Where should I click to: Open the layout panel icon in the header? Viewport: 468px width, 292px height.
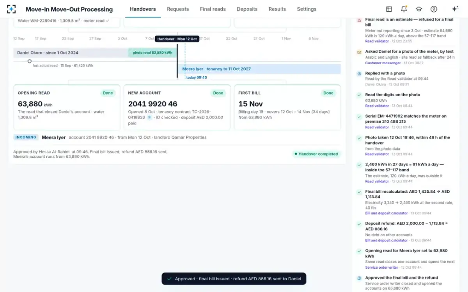[x=389, y=9]
